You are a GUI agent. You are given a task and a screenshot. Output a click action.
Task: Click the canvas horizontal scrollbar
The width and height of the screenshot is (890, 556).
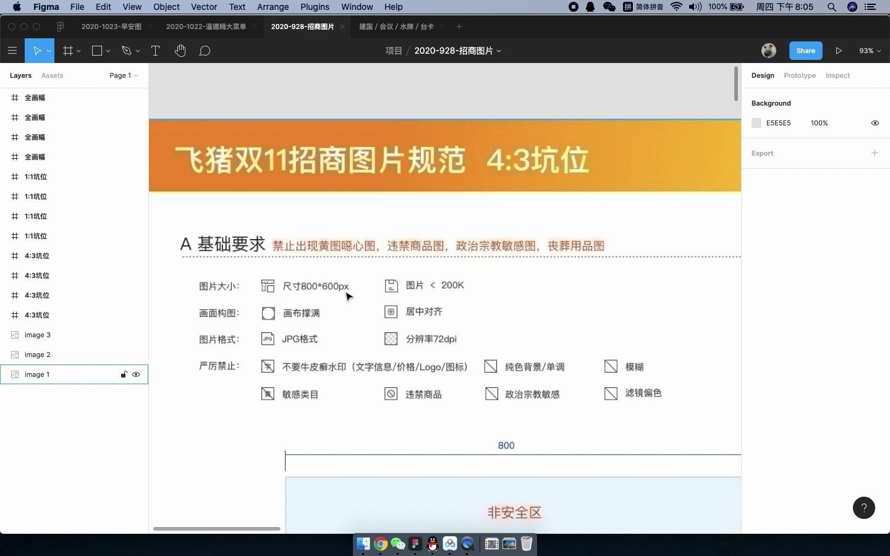click(x=216, y=529)
